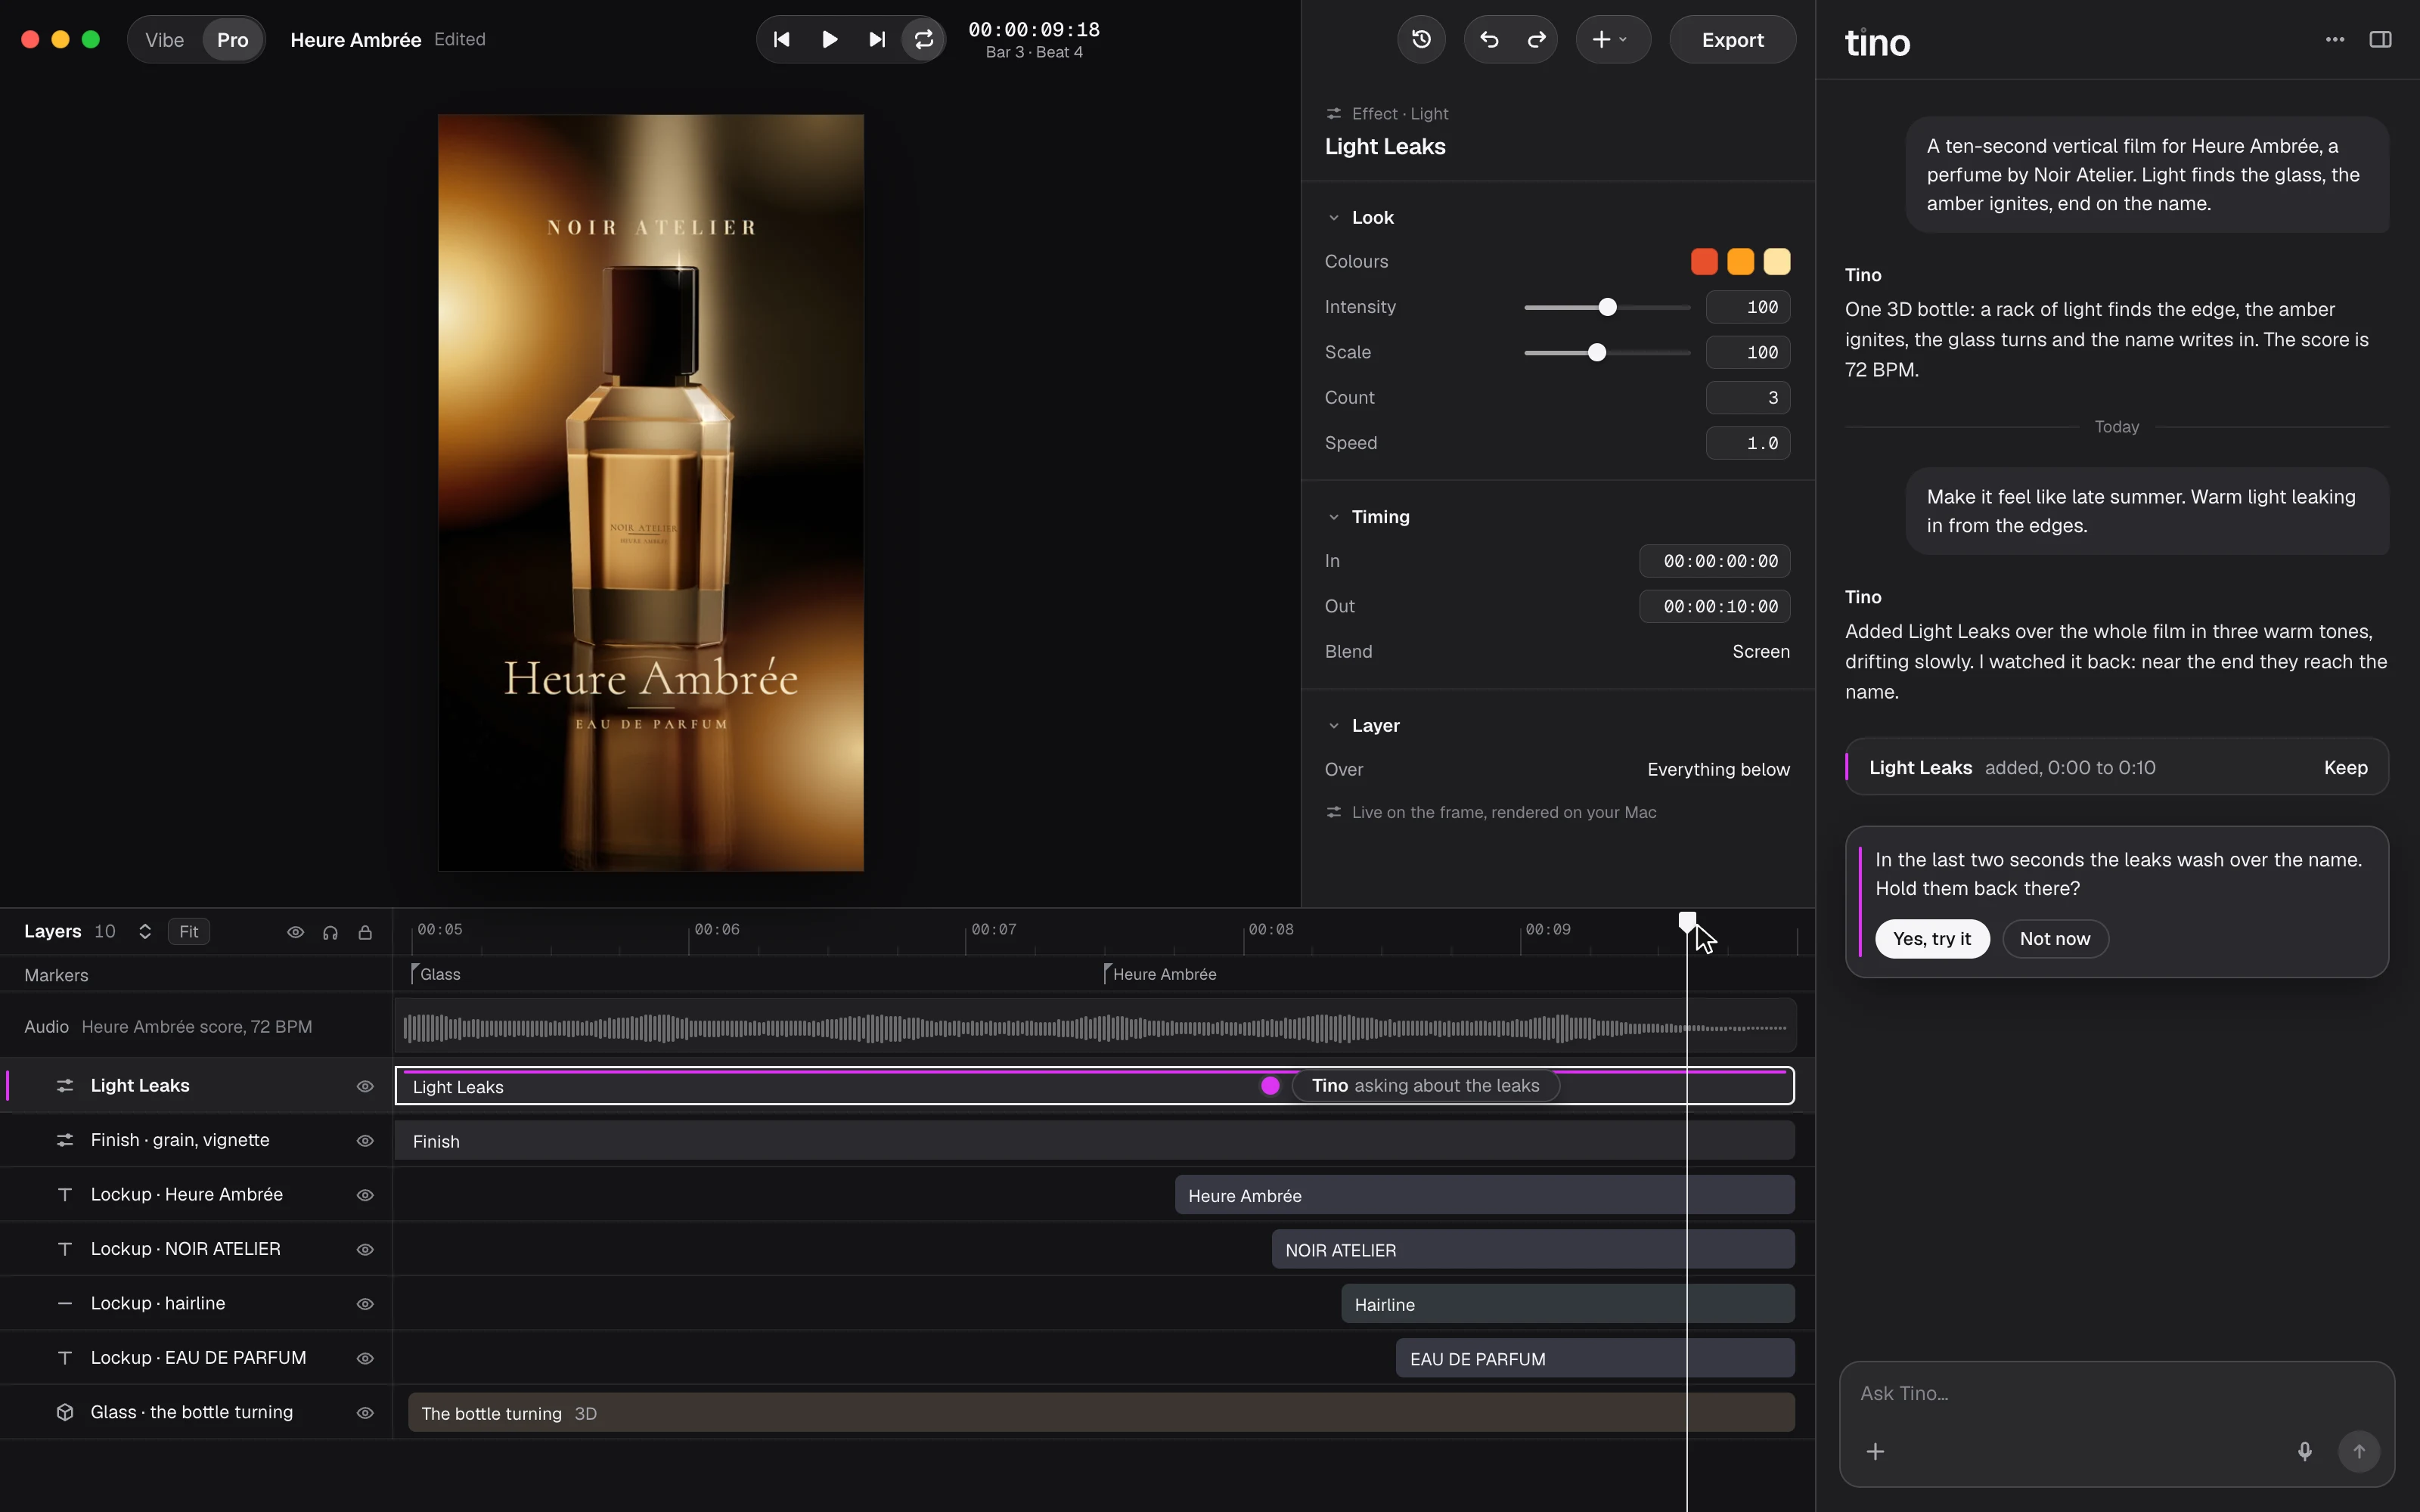Hide the Lockup Heure Ambrée layer
This screenshot has height=1512, width=2420.
point(365,1195)
